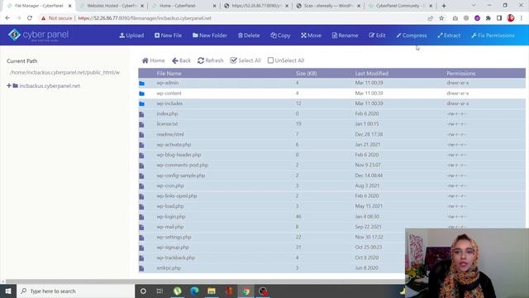Select wp-mail.php file name
Image resolution: width=529 pixels, height=298 pixels.
point(170,227)
